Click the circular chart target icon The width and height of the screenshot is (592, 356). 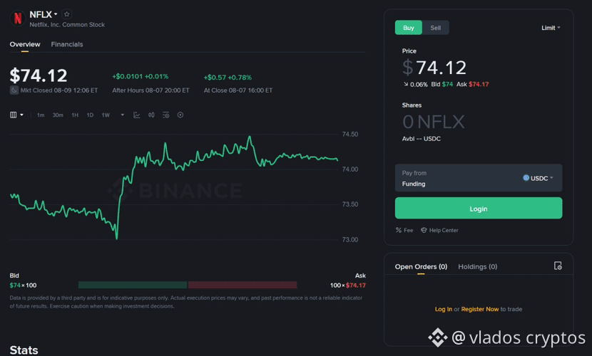(x=180, y=115)
